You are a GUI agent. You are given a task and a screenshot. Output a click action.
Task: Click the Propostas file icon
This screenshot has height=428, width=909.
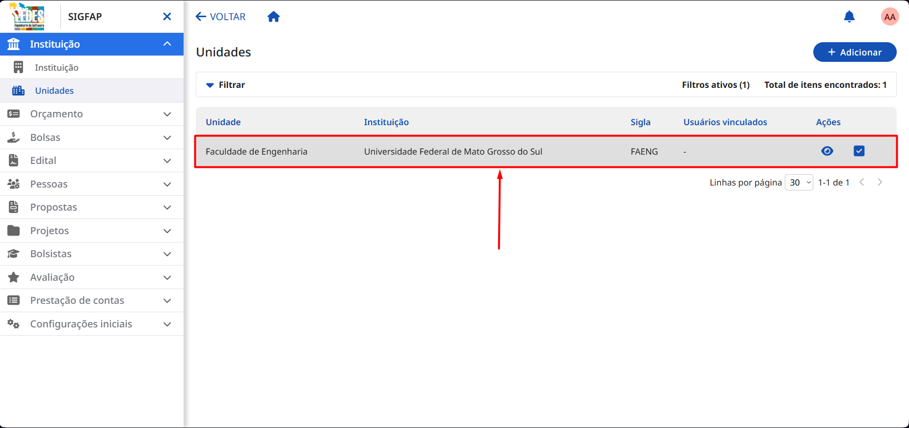pos(14,207)
